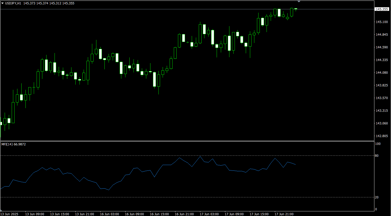The height and width of the screenshot is (216, 391).
Task: Click the 13 Jun 2025 time label
Action: pos(9,214)
